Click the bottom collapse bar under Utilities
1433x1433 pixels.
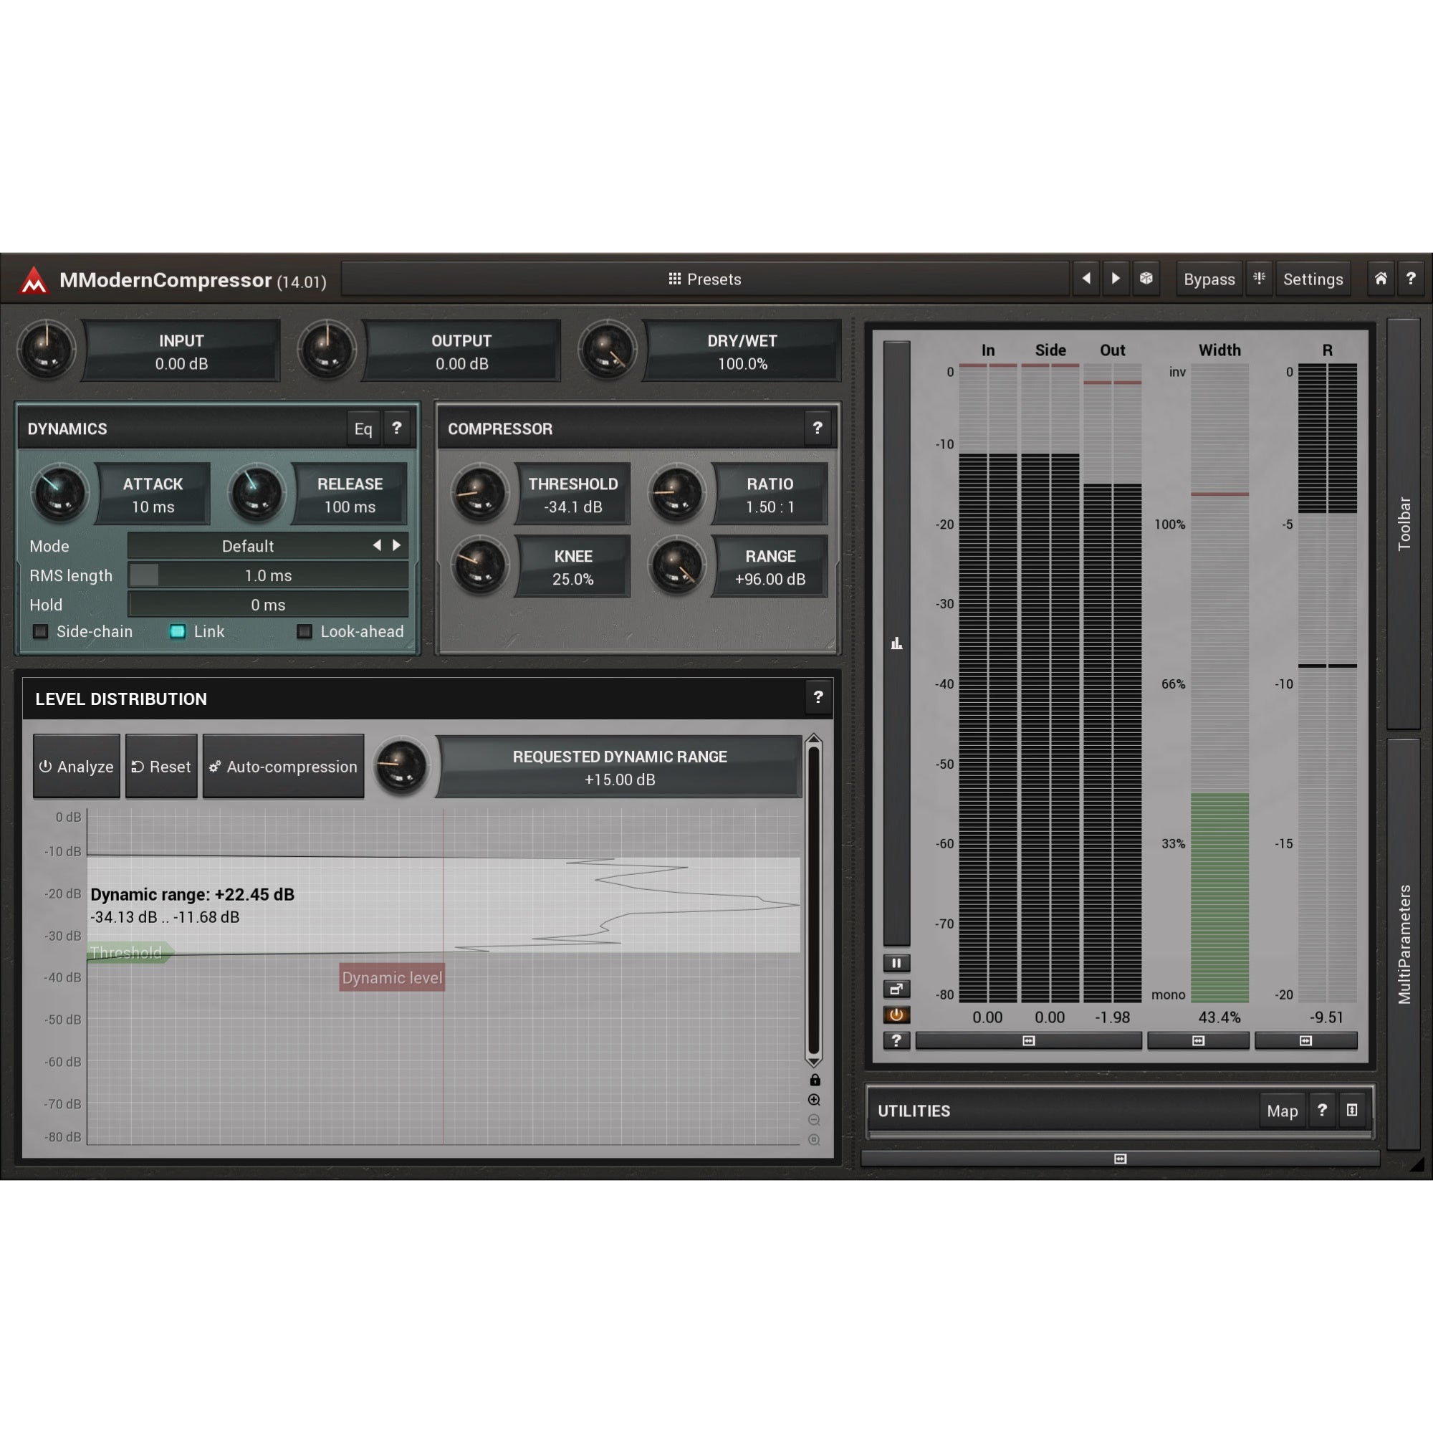[x=1120, y=1159]
